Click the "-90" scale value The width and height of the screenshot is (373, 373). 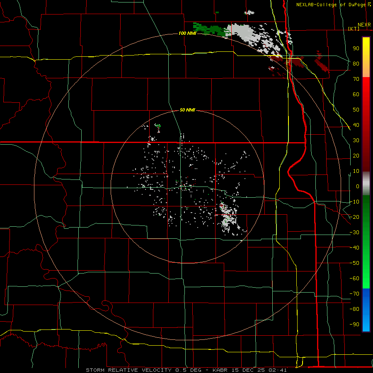point(354,325)
